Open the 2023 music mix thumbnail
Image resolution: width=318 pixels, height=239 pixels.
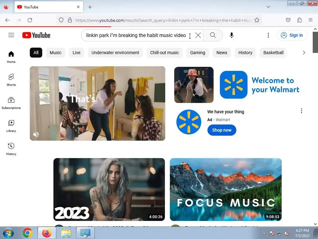point(109,190)
